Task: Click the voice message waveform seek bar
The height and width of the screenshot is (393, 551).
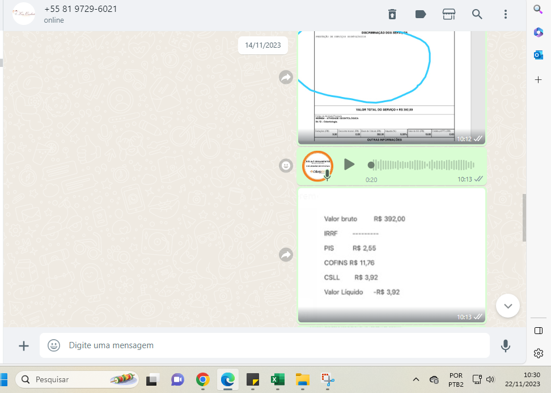Action: (x=422, y=165)
